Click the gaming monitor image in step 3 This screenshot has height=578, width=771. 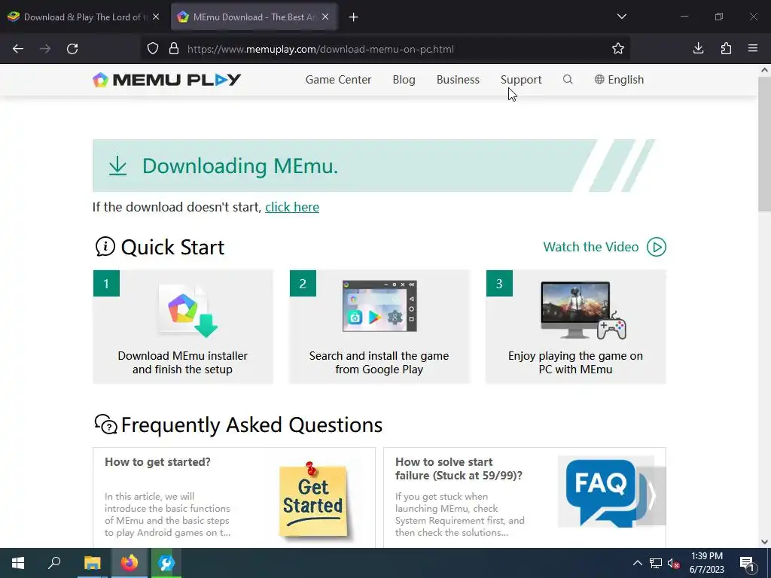(584, 310)
